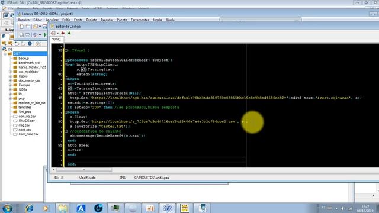Select the none.csv file
The width and height of the screenshot is (379, 213).
[x=25, y=130]
